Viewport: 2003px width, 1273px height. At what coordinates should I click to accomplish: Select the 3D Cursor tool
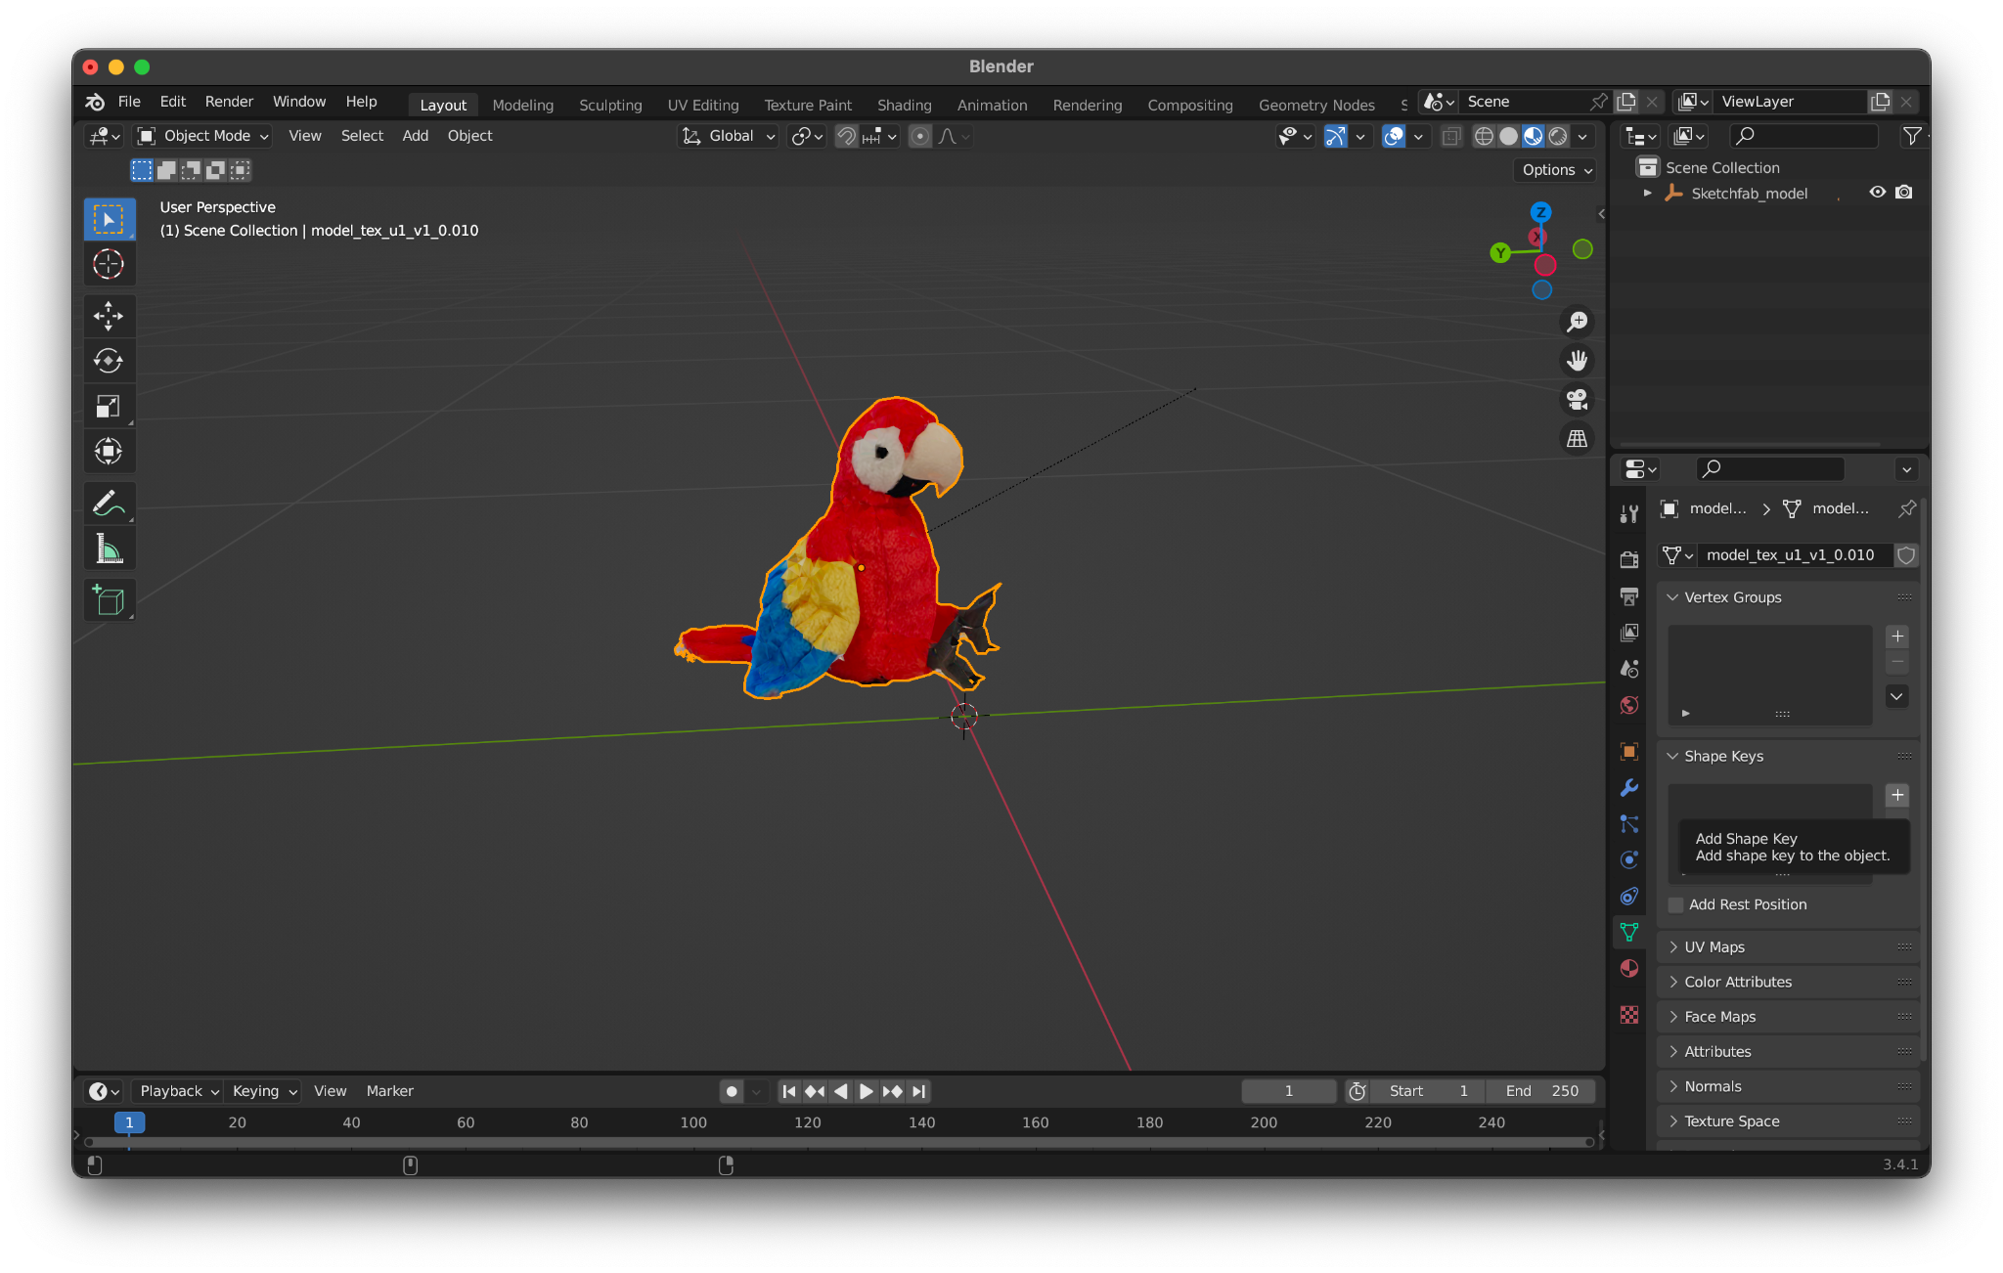[x=109, y=264]
